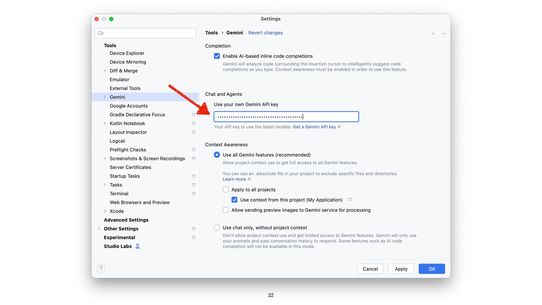Open Logcat settings page
The width and height of the screenshot is (542, 305).
[x=117, y=141]
